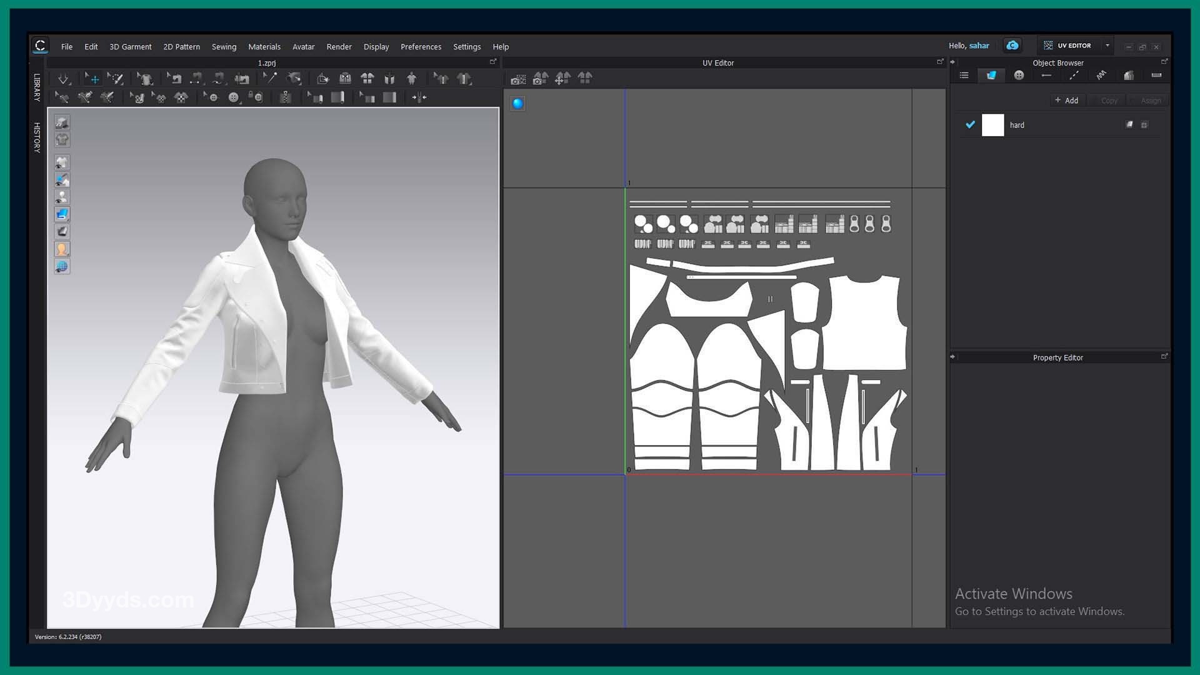Image resolution: width=1200 pixels, height=675 pixels.
Task: Open the Button tab in Object Browser
Action: tap(1019, 76)
